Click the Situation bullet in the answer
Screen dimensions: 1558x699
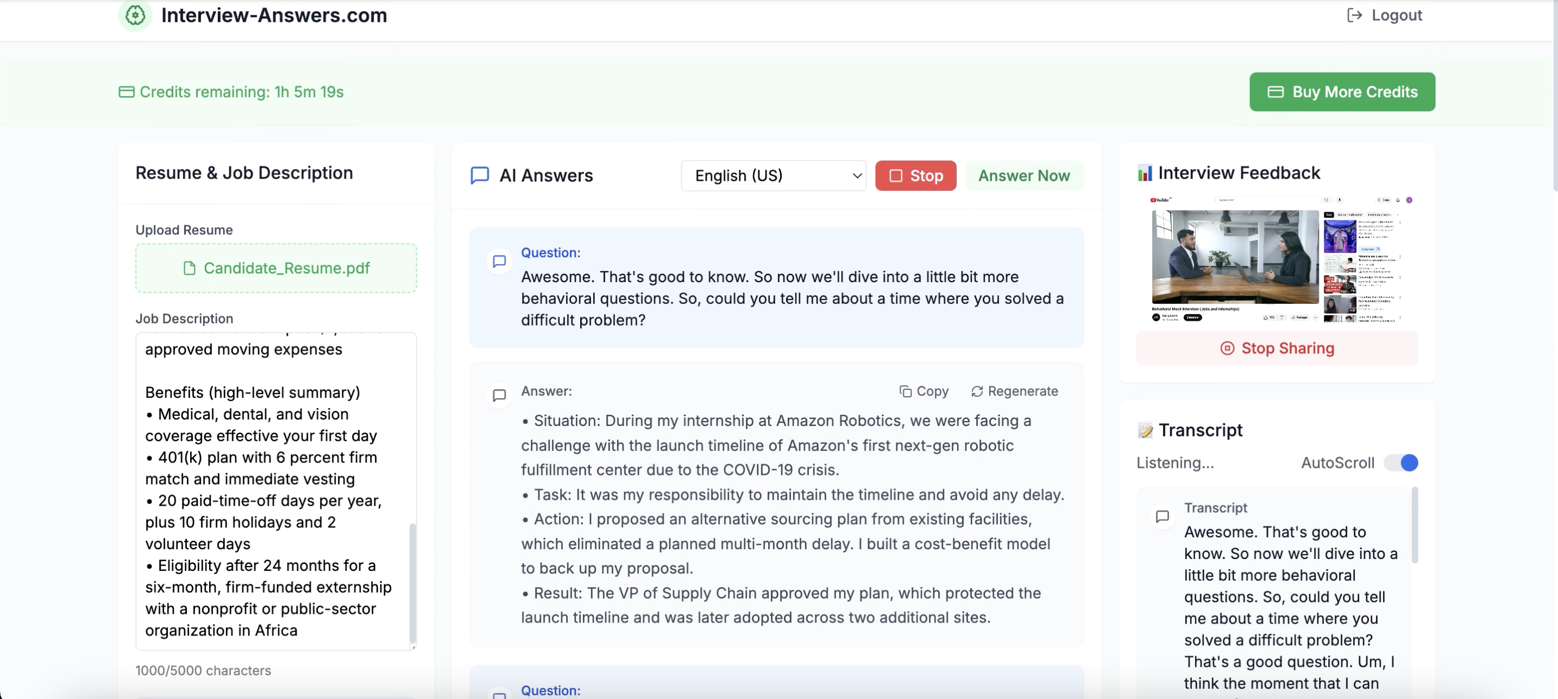776,445
